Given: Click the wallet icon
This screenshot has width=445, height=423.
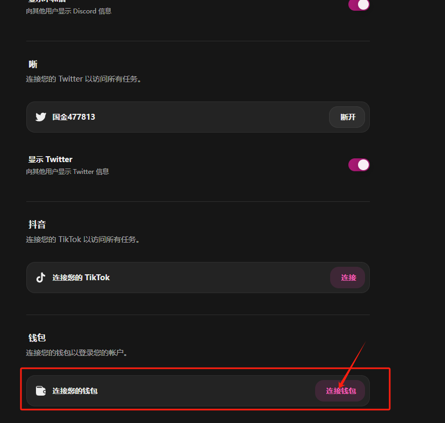Looking at the screenshot, I should click(41, 391).
